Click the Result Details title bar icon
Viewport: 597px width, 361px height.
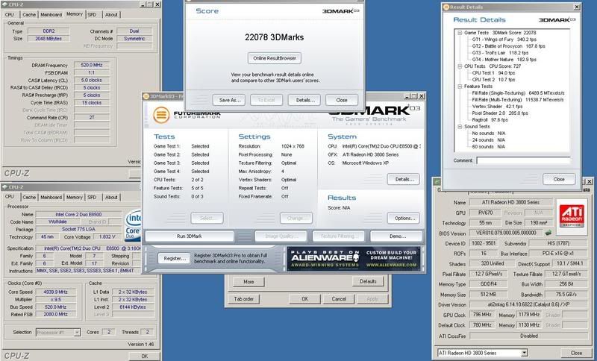pyautogui.click(x=446, y=7)
